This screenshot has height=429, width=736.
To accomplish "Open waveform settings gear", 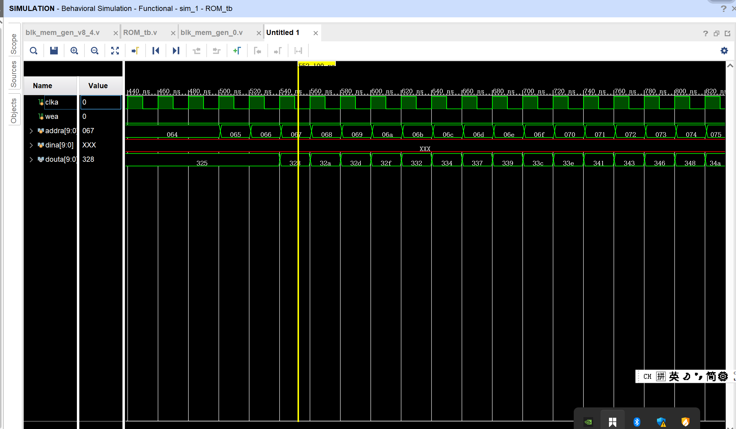I will pyautogui.click(x=724, y=50).
